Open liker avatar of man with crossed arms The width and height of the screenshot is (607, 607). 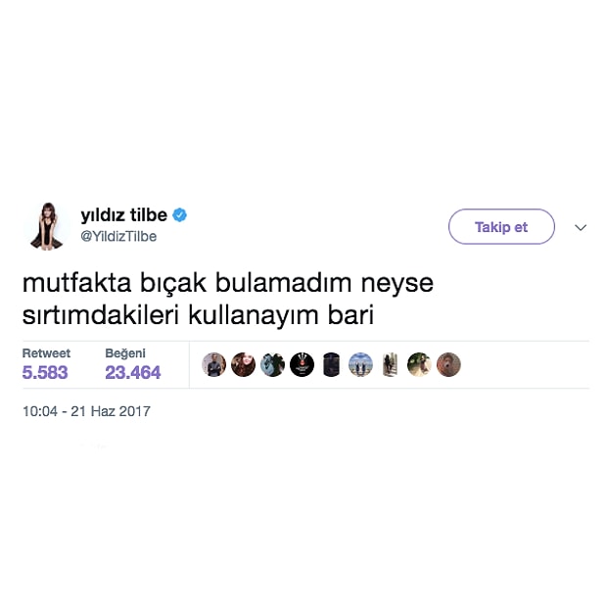tap(213, 364)
